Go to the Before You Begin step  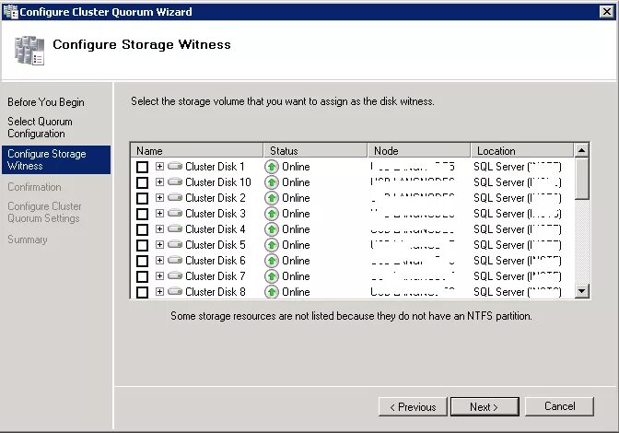tap(46, 102)
